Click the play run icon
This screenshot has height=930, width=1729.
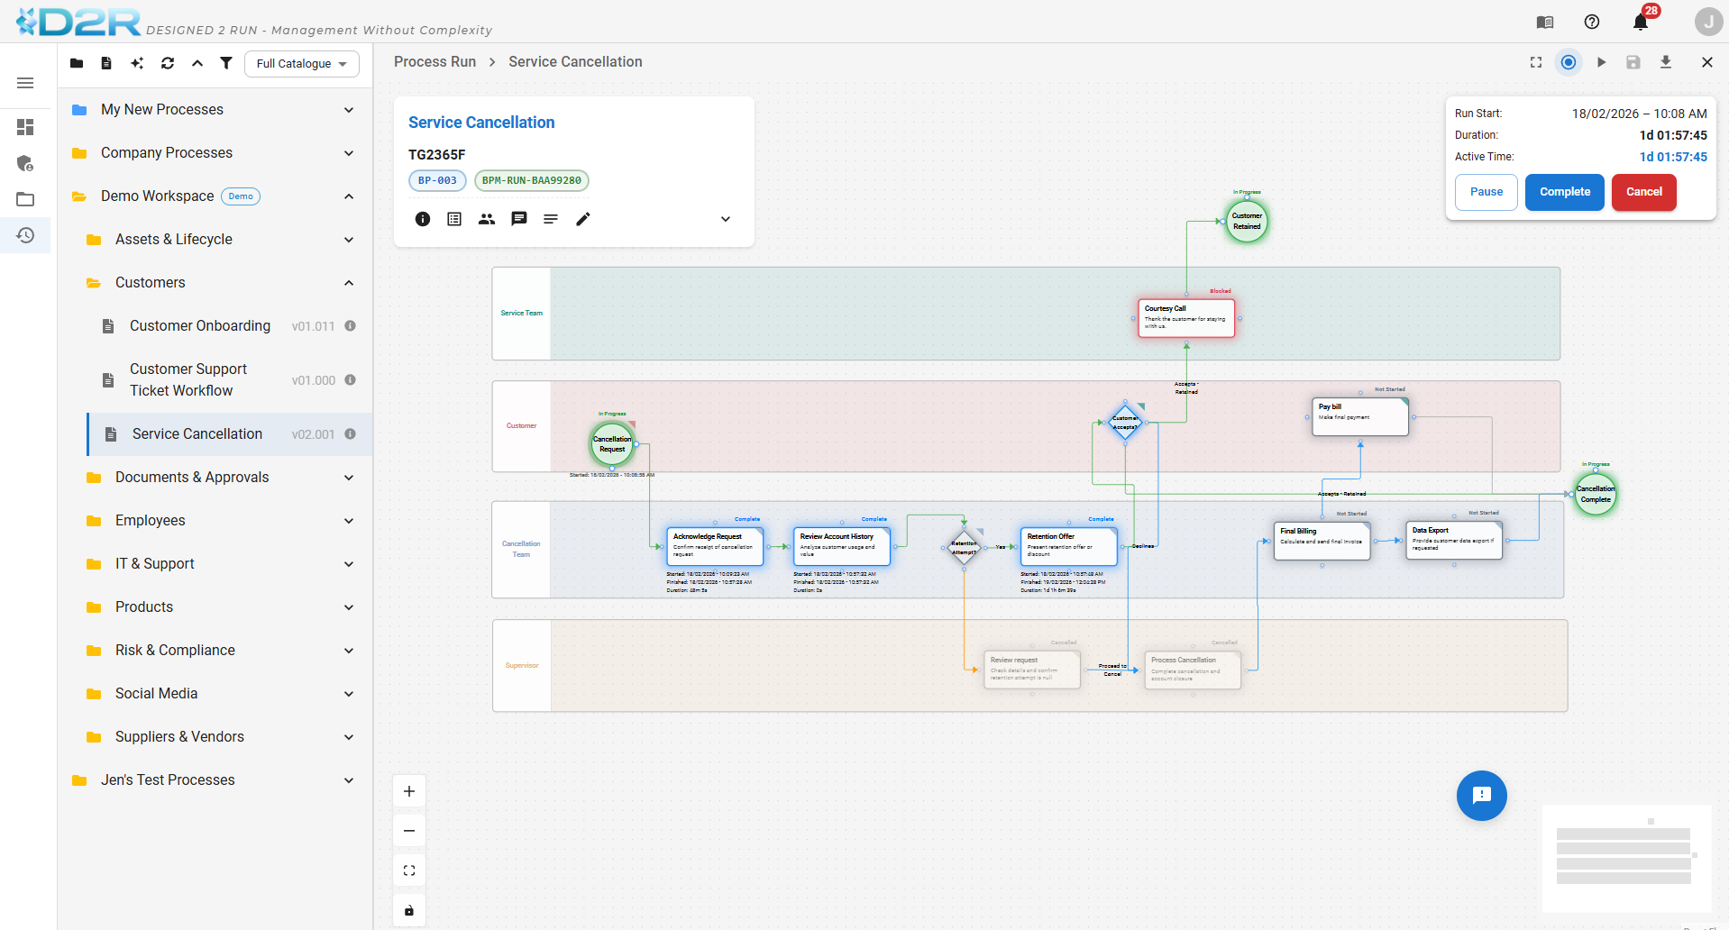1601,62
